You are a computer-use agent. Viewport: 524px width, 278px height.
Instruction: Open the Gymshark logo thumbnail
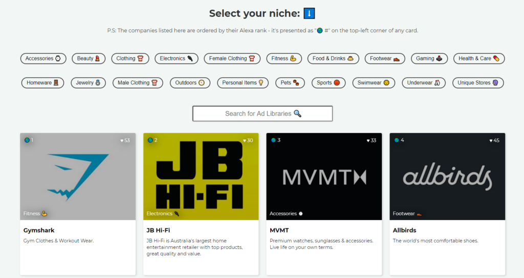pyautogui.click(x=78, y=177)
